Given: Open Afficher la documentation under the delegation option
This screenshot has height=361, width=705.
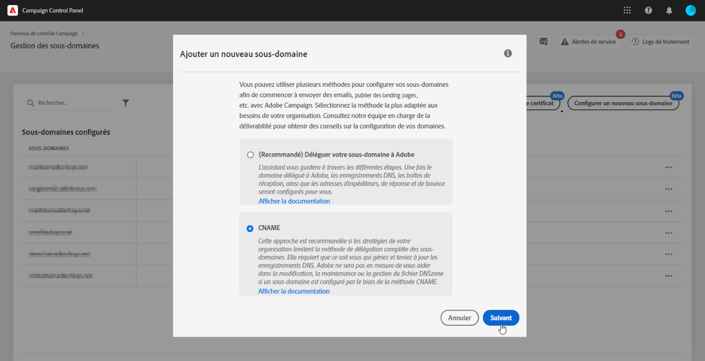Looking at the screenshot, I should pos(294,201).
